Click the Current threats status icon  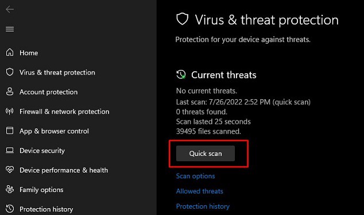[181, 75]
